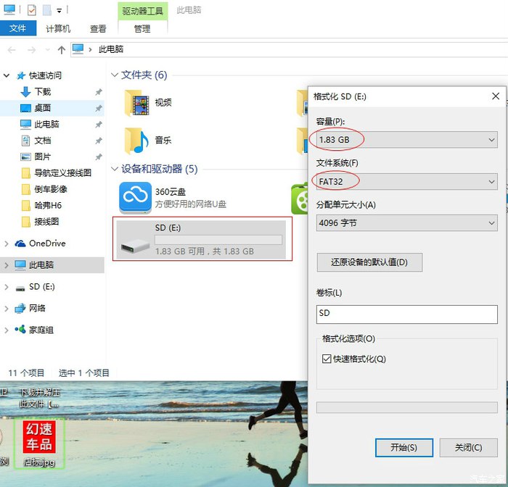Click the OneDrive cloud icon in sidebar
This screenshot has height=487, width=508.
(x=20, y=243)
